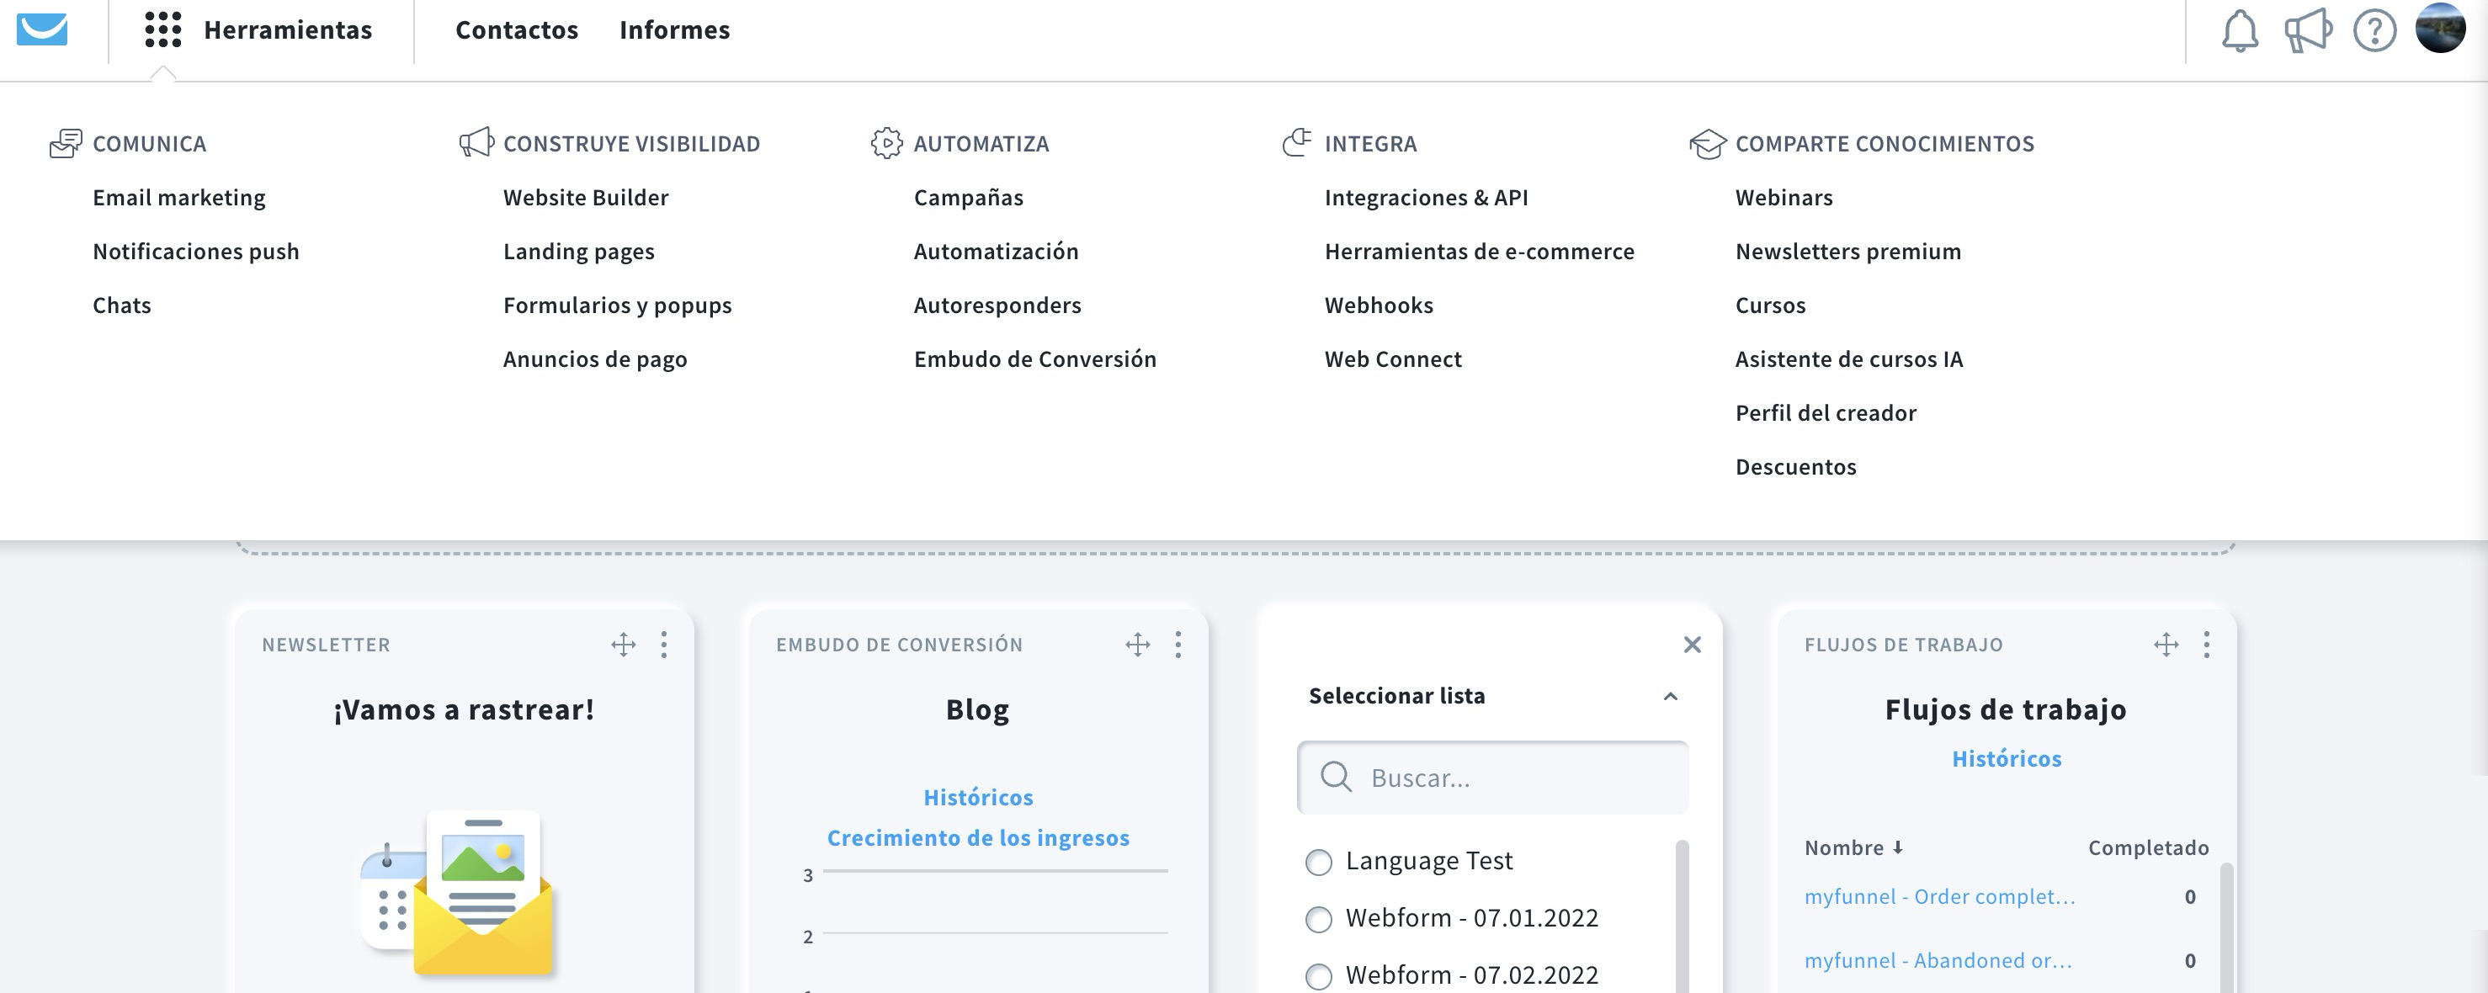This screenshot has width=2488, height=993.
Task: Select the Webform - 07.01.2022 radio button
Action: coord(1318,919)
